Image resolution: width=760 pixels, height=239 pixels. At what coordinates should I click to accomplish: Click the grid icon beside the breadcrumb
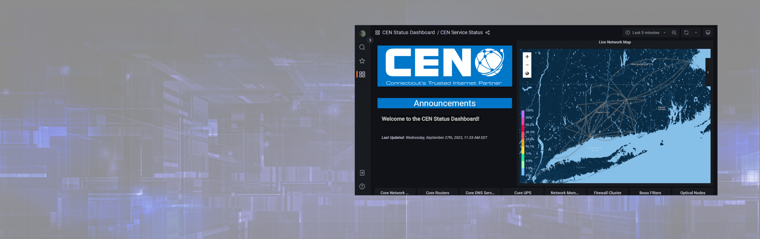point(377,33)
